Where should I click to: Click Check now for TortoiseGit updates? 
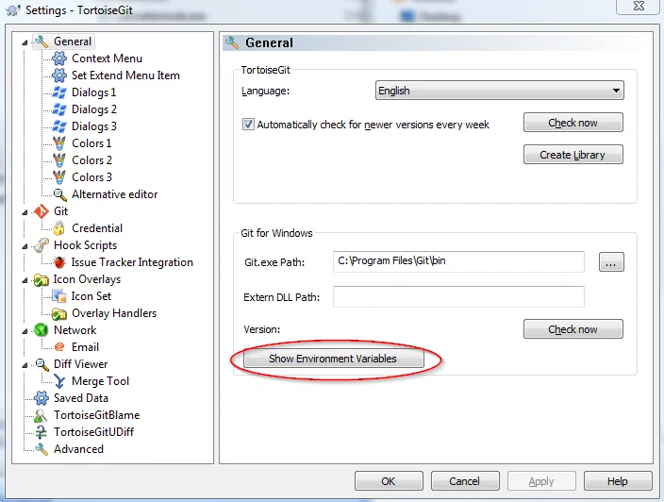click(x=573, y=123)
